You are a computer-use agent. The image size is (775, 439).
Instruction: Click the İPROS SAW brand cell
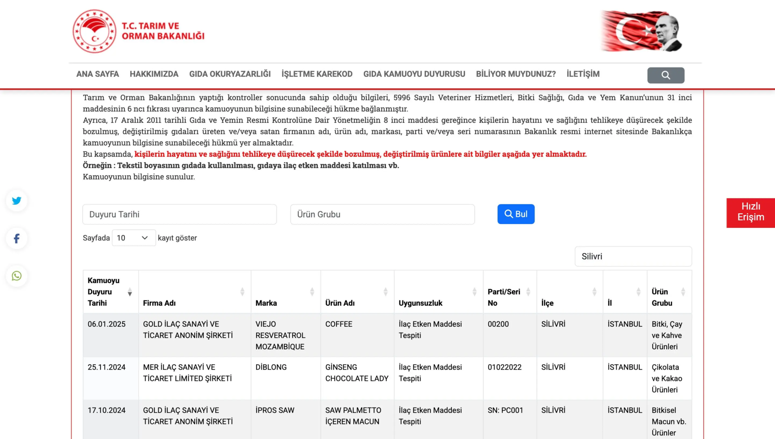pos(286,420)
